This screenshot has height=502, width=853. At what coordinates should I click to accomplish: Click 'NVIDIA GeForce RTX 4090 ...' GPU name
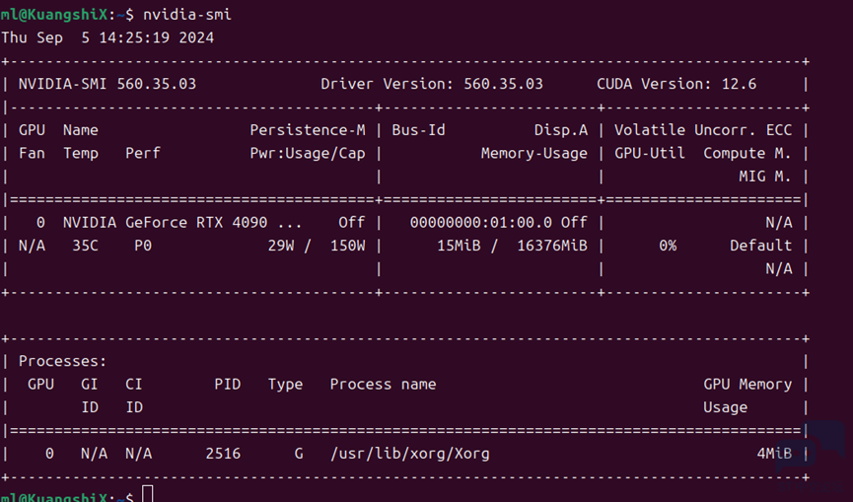(x=182, y=223)
